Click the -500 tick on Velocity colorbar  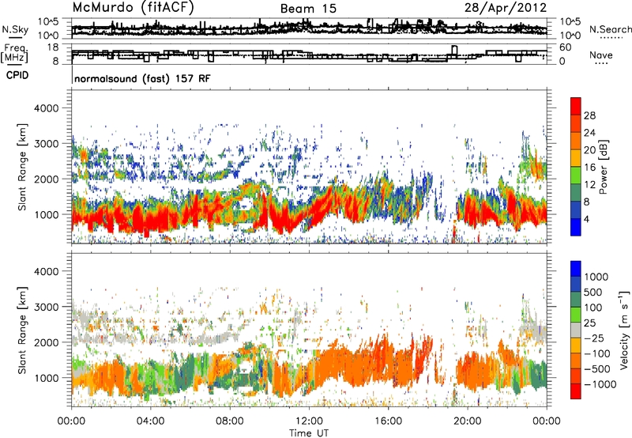[x=597, y=369]
